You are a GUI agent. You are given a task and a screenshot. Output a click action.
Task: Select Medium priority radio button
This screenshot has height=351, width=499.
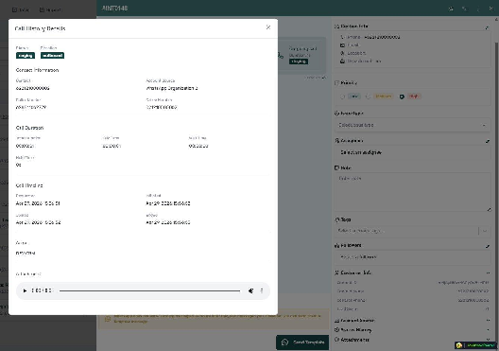coord(369,97)
